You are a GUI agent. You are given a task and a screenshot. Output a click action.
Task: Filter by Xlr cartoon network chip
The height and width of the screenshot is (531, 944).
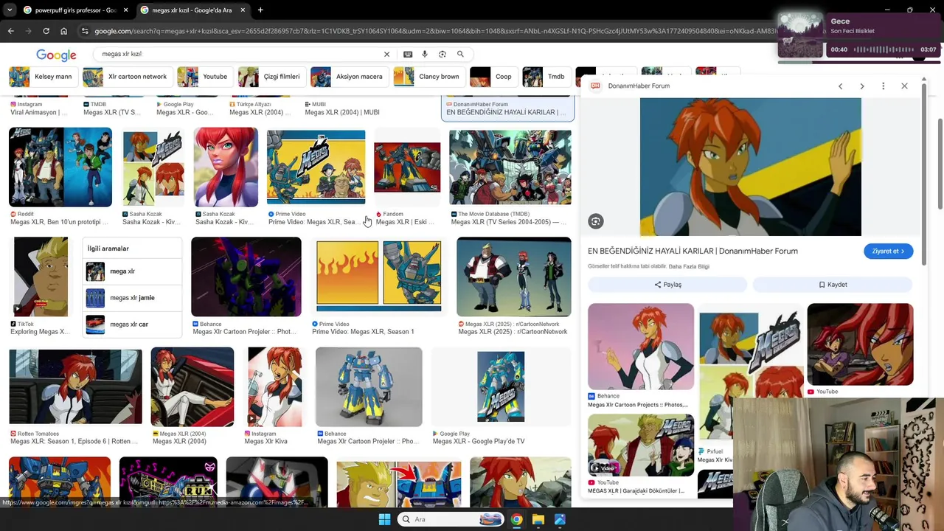(x=126, y=77)
